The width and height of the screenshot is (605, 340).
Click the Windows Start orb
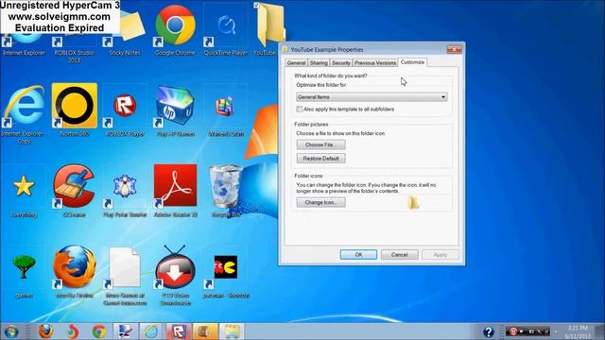click(x=11, y=331)
